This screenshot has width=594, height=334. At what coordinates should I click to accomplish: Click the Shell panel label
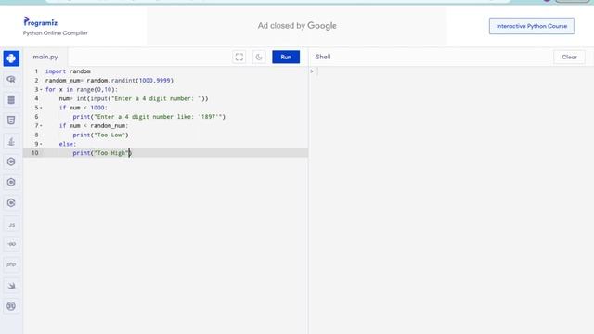tap(323, 57)
